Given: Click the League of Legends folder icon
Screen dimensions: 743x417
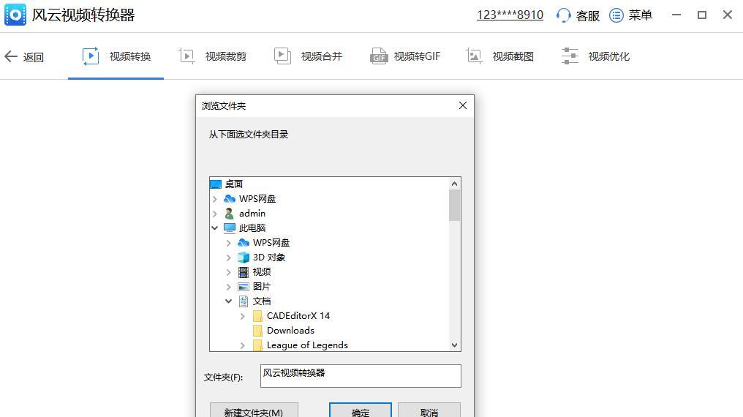Looking at the screenshot, I should tap(257, 345).
